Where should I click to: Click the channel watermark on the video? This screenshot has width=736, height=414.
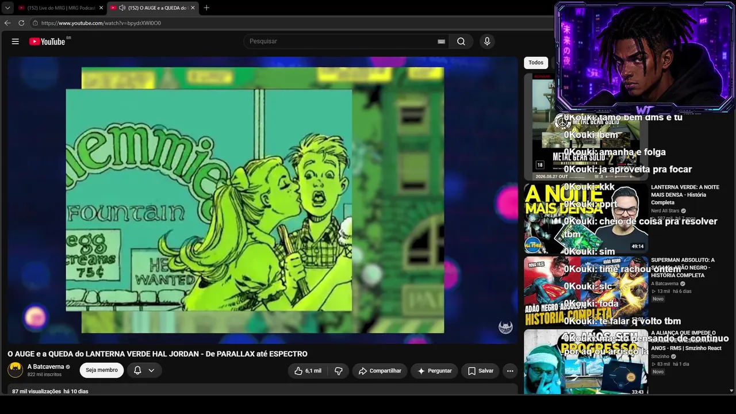(505, 327)
